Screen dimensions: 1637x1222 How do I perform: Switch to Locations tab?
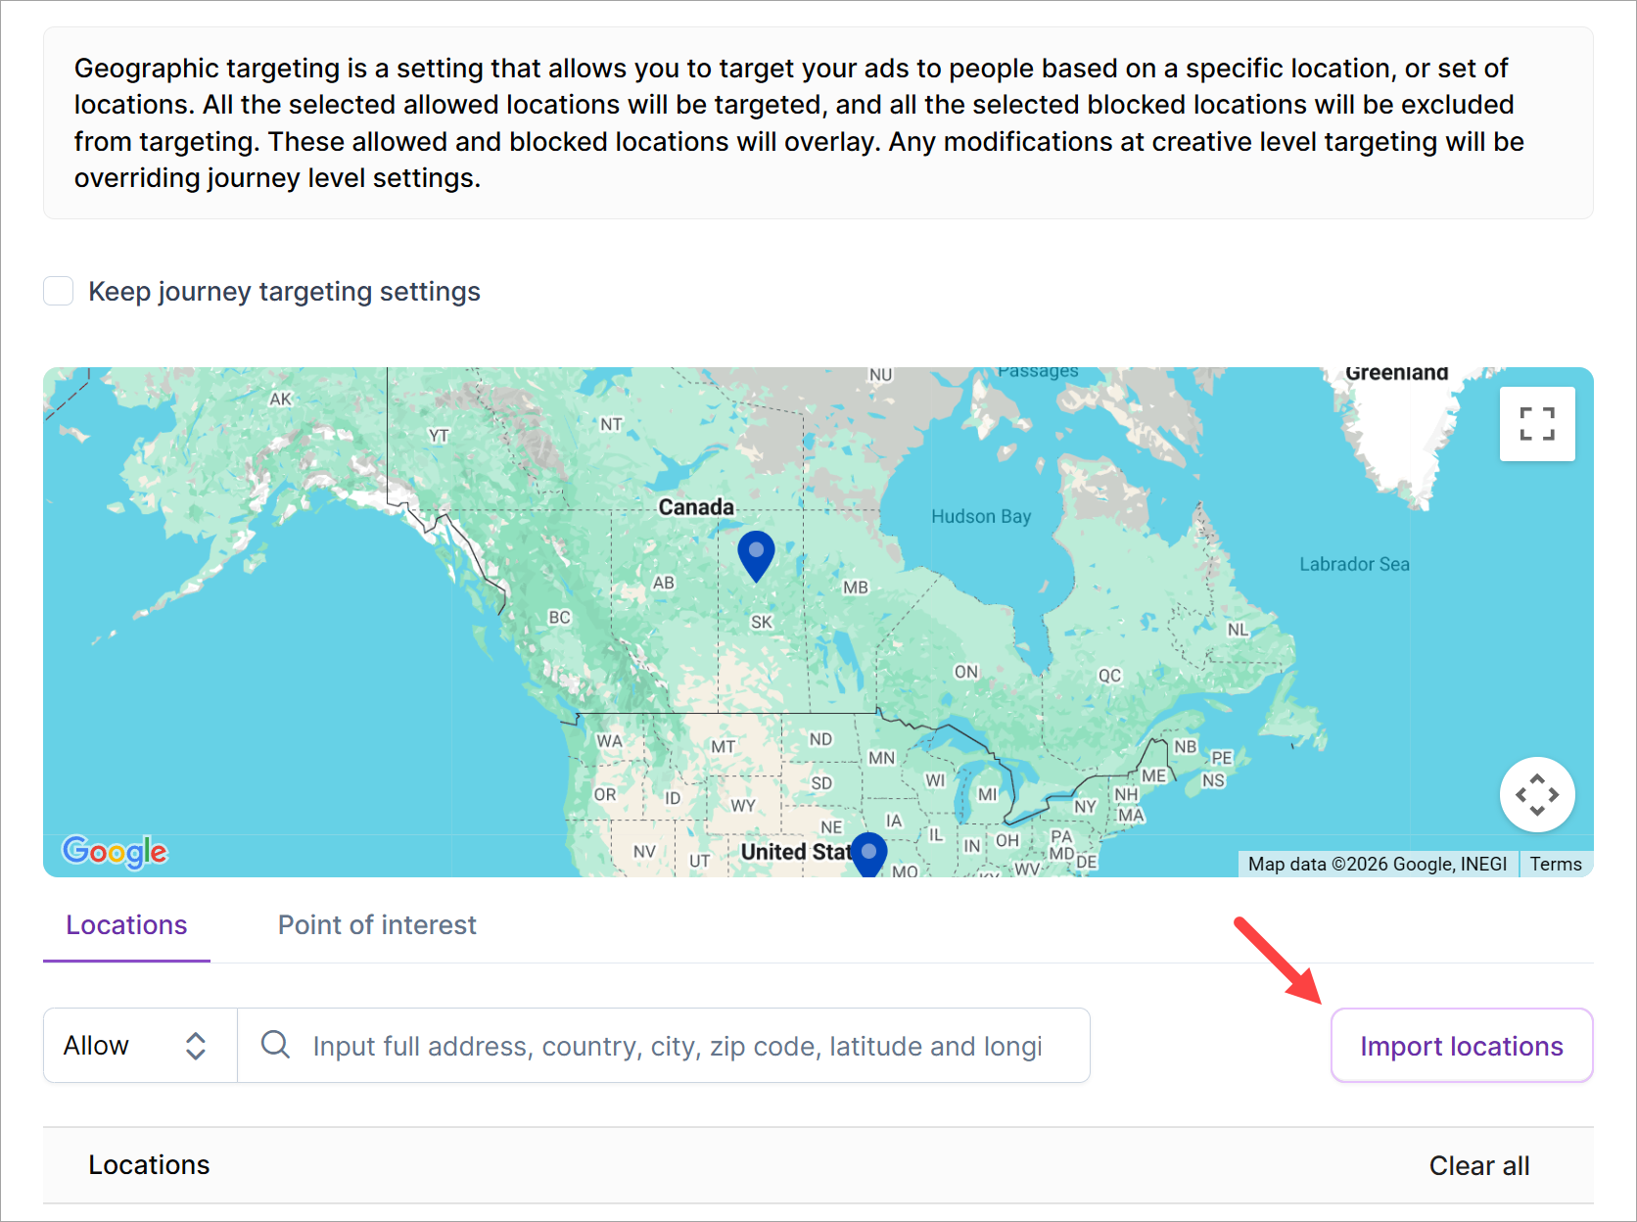pyautogui.click(x=126, y=925)
